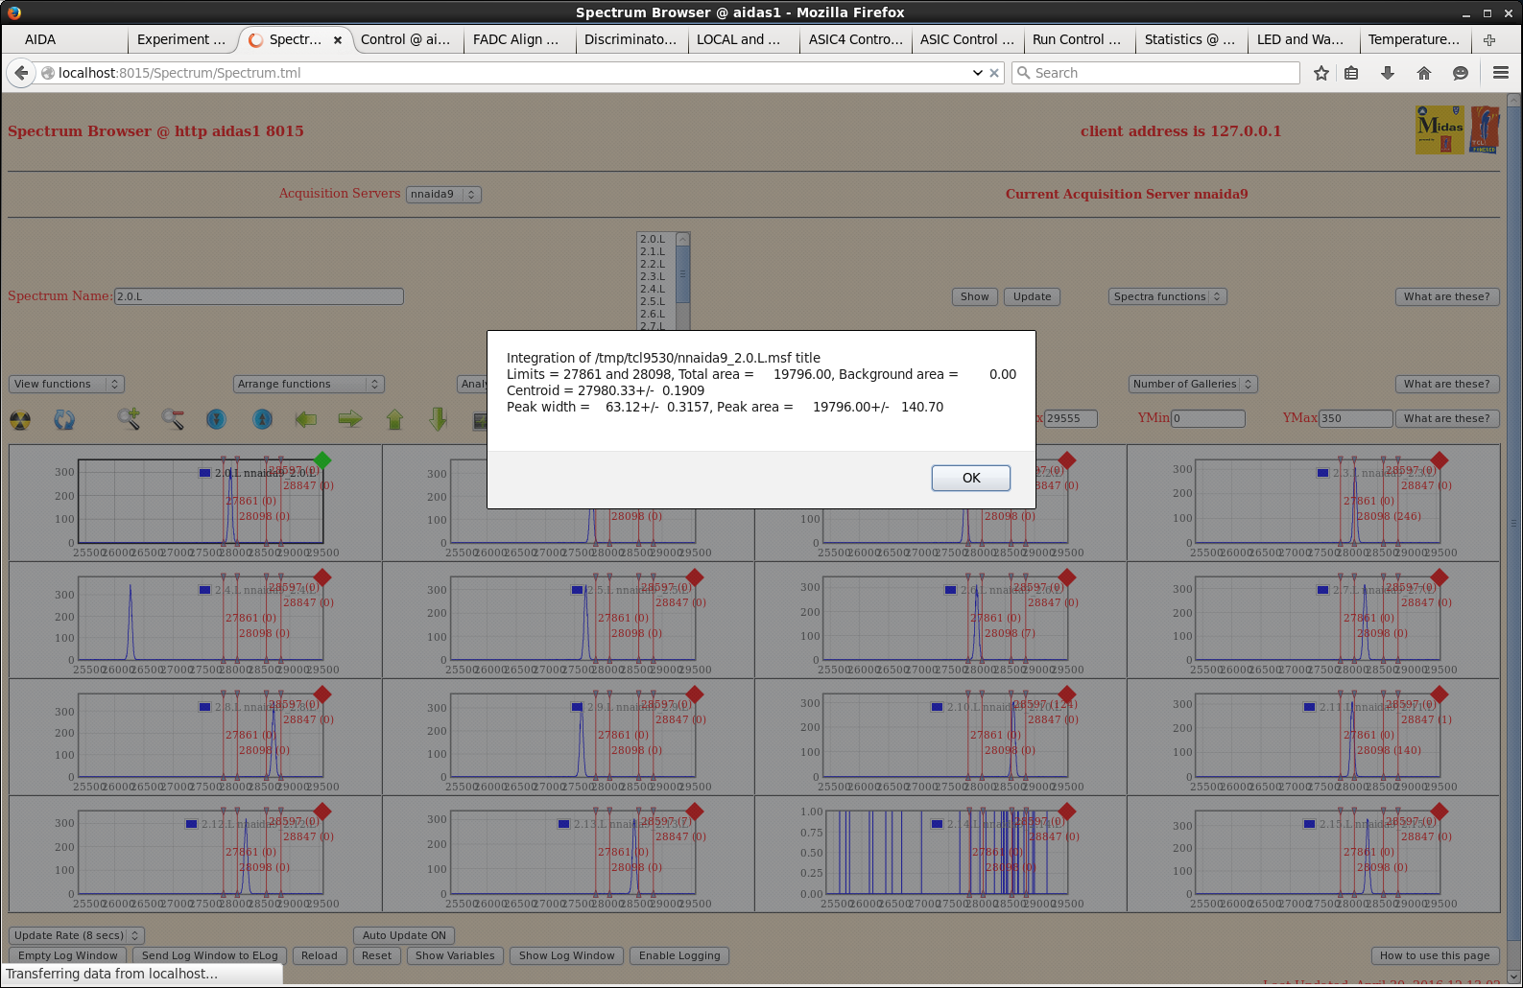Toggle the red diamond on 2.4.L spectrum
The height and width of the screenshot is (988, 1523).
[322, 577]
